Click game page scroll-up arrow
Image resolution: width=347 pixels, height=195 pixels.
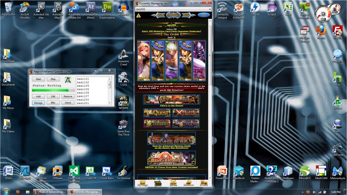tap(210, 21)
